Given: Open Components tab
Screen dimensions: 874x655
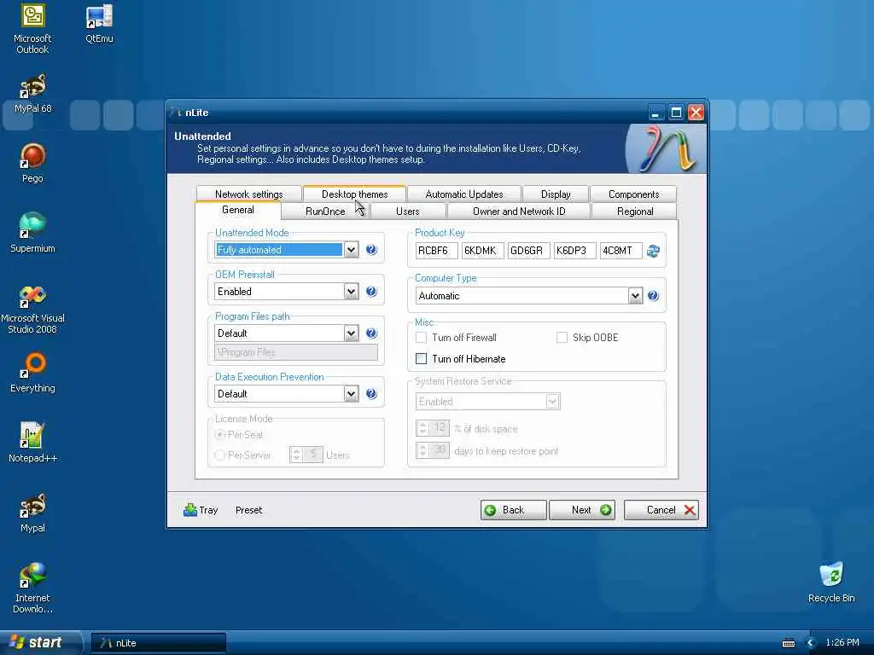Looking at the screenshot, I should (x=634, y=194).
